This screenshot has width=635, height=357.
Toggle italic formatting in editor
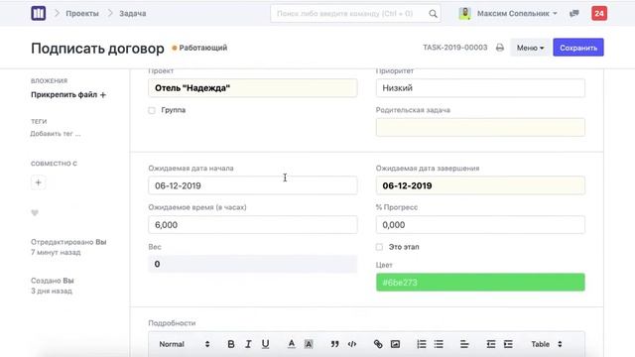pyautogui.click(x=248, y=344)
